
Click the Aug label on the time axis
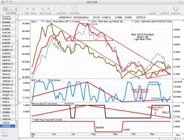tap(94, 134)
